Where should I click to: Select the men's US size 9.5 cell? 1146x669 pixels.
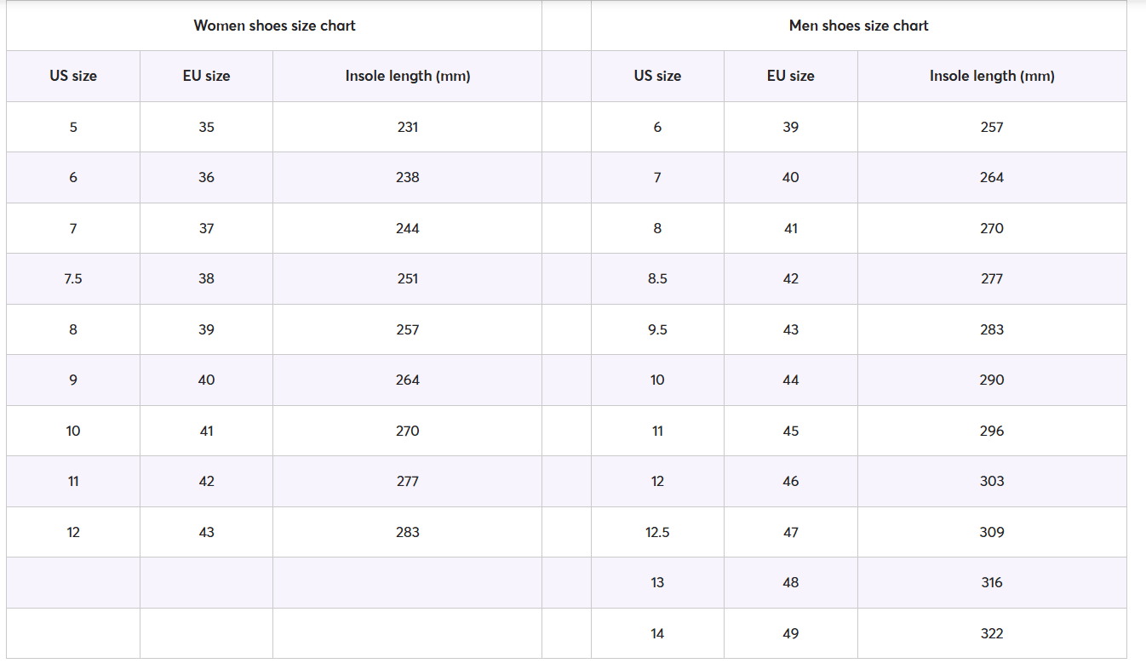tap(657, 329)
